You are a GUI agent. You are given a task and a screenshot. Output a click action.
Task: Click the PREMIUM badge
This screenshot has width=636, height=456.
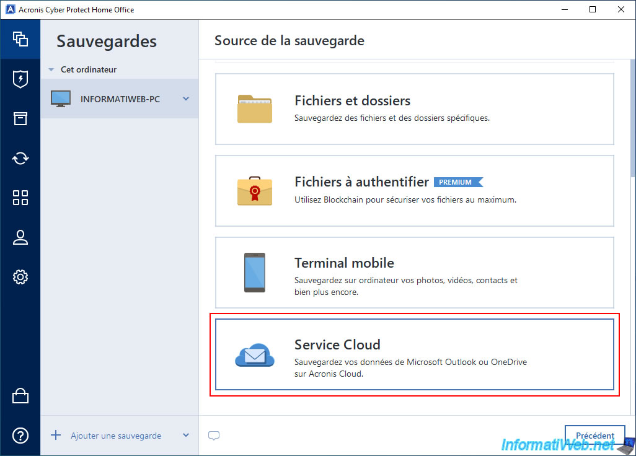click(458, 182)
